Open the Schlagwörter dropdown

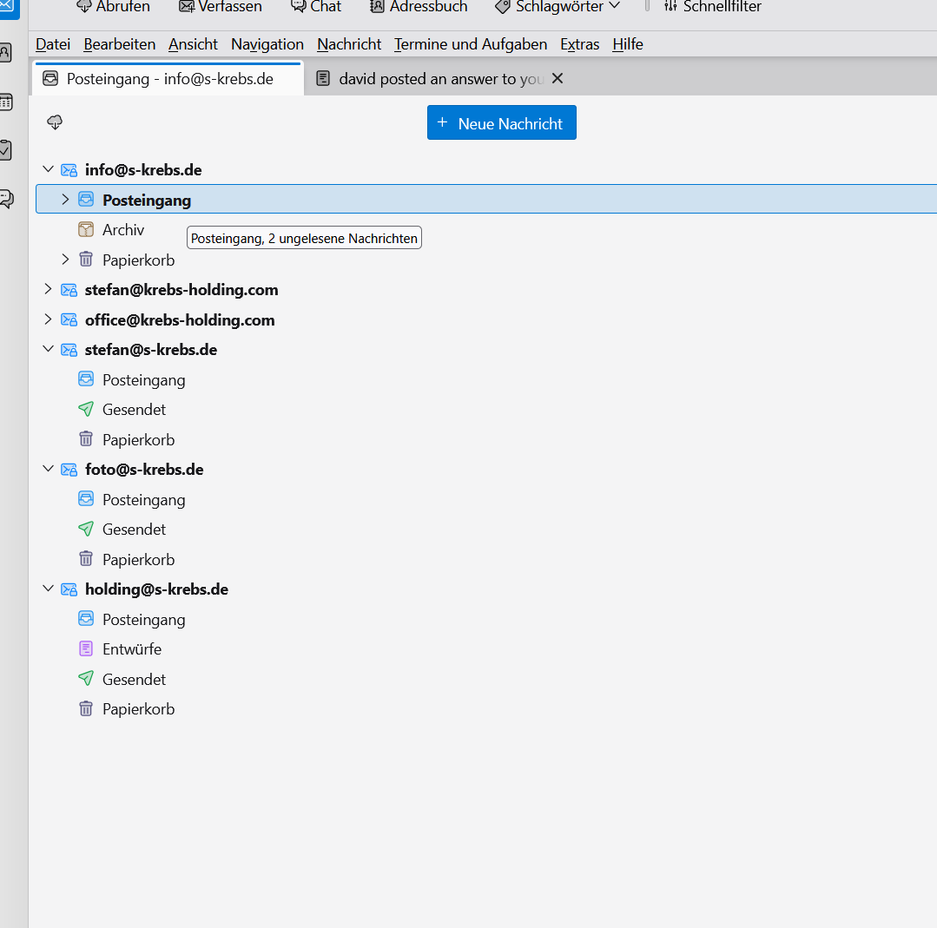point(557,7)
